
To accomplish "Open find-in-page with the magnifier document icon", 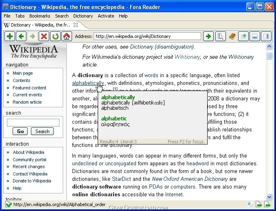I will [220, 36].
